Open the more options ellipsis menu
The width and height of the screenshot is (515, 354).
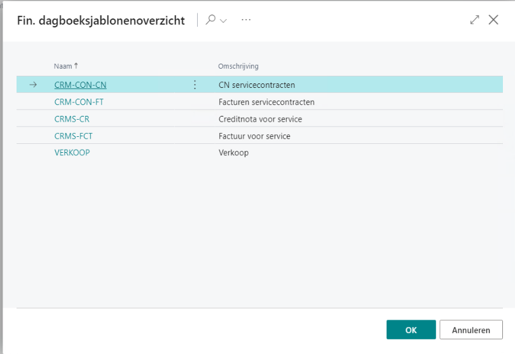[x=246, y=20]
